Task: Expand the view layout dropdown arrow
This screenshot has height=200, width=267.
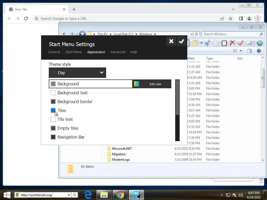Action: point(241,51)
